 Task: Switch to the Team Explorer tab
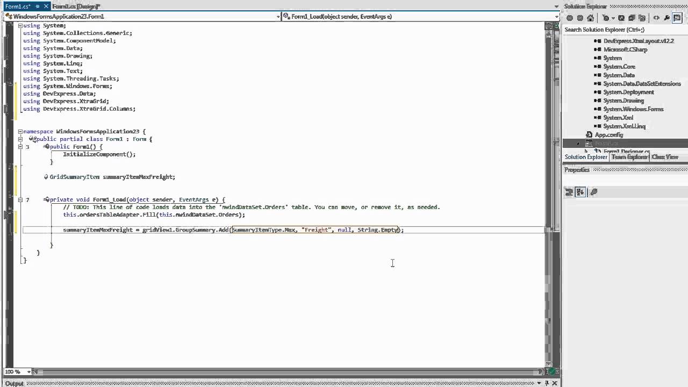(x=629, y=157)
